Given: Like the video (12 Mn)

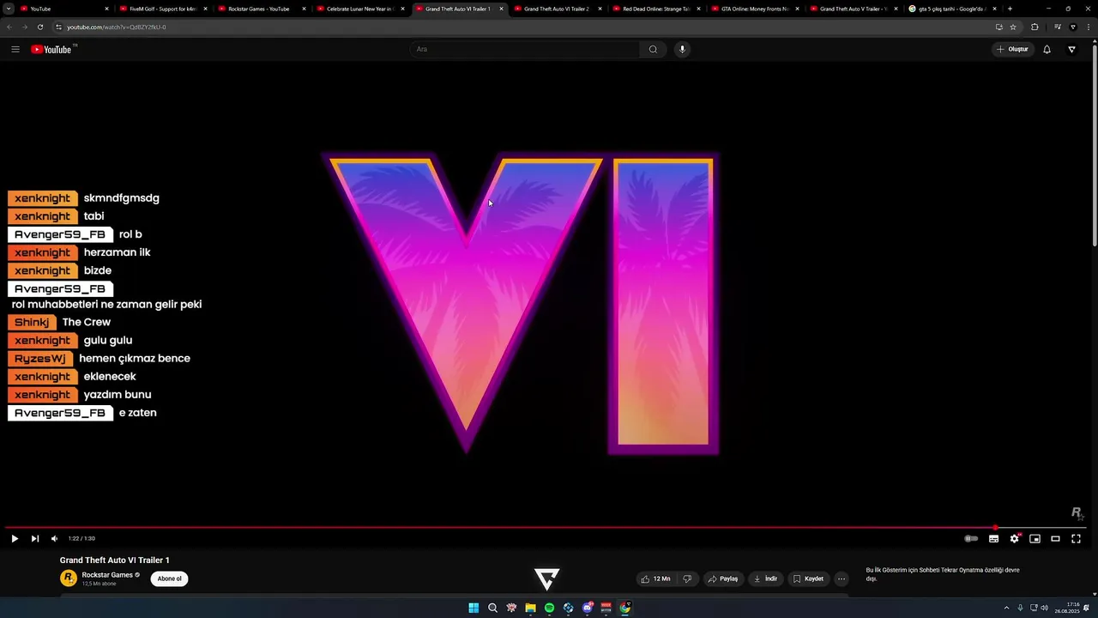Looking at the screenshot, I should [x=655, y=579].
